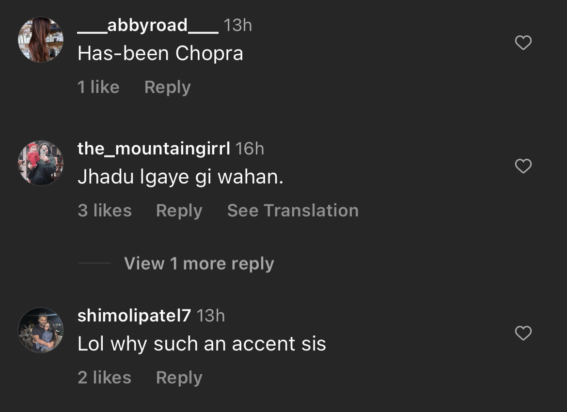
Task: Open the shimolipatel7 username link
Action: pos(134,316)
